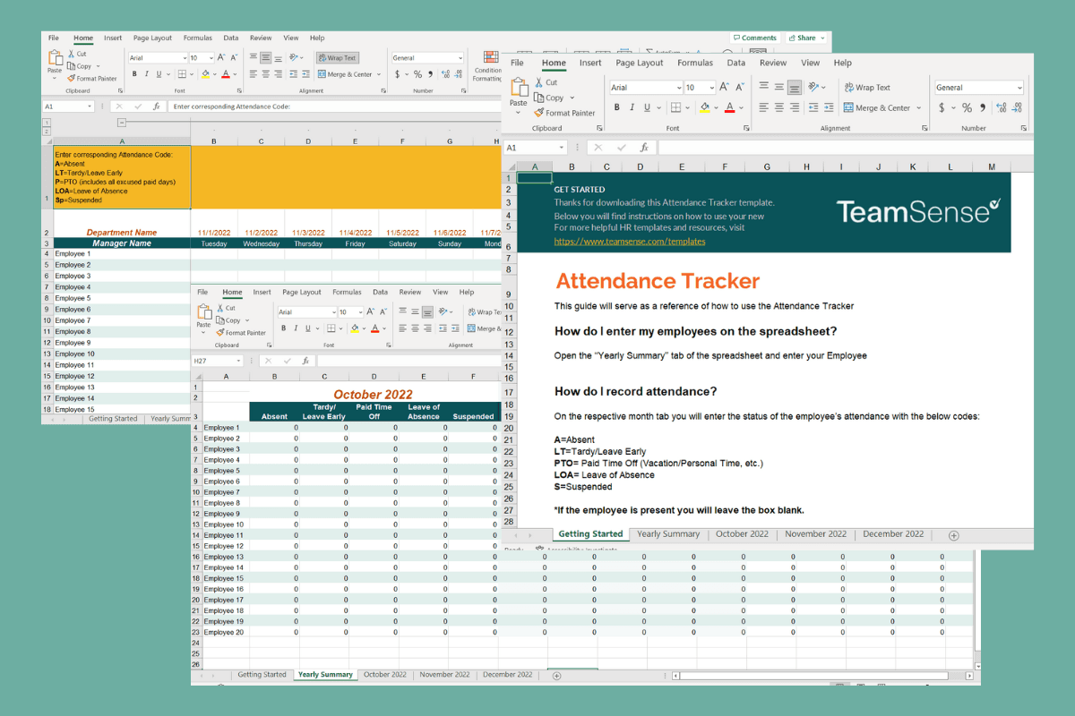1075x716 pixels.
Task: Click the yellow Fill Color swatch in front window
Action: pyautogui.click(x=705, y=107)
